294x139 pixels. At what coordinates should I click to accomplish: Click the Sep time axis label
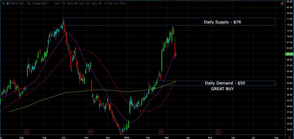(45, 137)
